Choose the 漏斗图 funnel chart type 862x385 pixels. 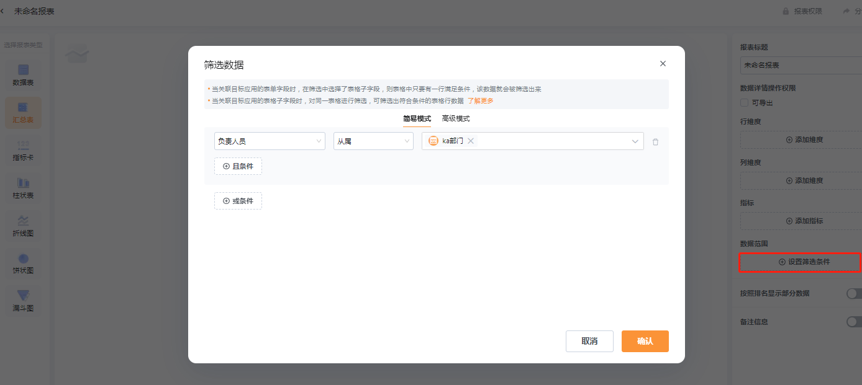23,301
